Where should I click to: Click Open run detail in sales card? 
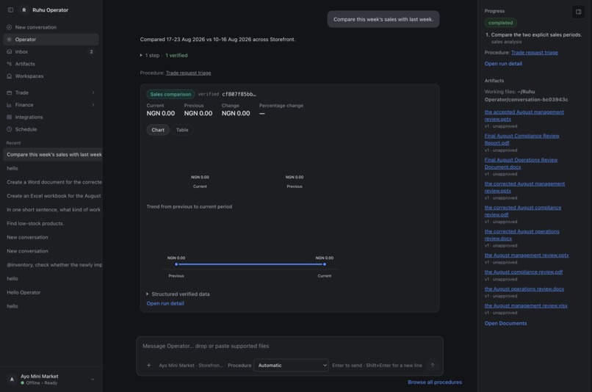tap(165, 303)
